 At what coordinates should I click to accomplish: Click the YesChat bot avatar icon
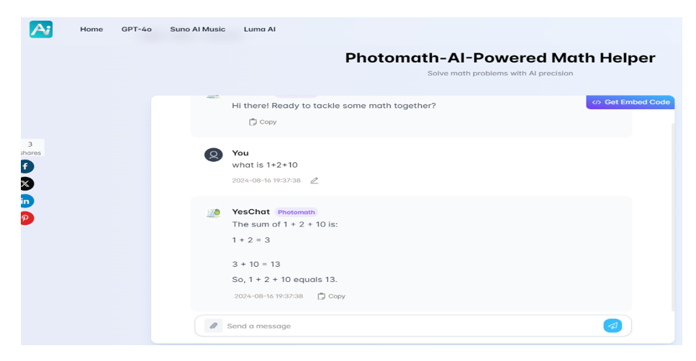point(213,214)
